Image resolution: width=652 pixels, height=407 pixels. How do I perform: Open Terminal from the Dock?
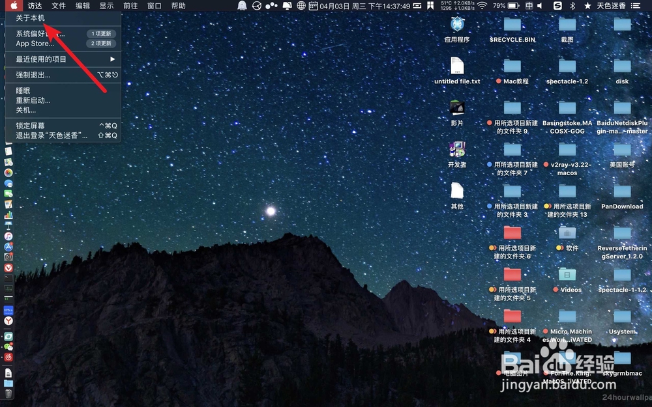click(x=8, y=278)
